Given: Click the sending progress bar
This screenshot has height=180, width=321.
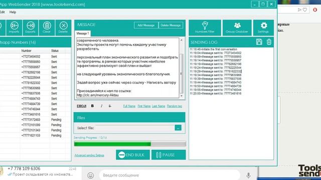Looking at the screenshot, I should point(130,144).
